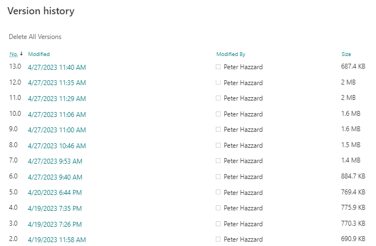Open version 4/27/2023 11:06 AM

point(57,114)
